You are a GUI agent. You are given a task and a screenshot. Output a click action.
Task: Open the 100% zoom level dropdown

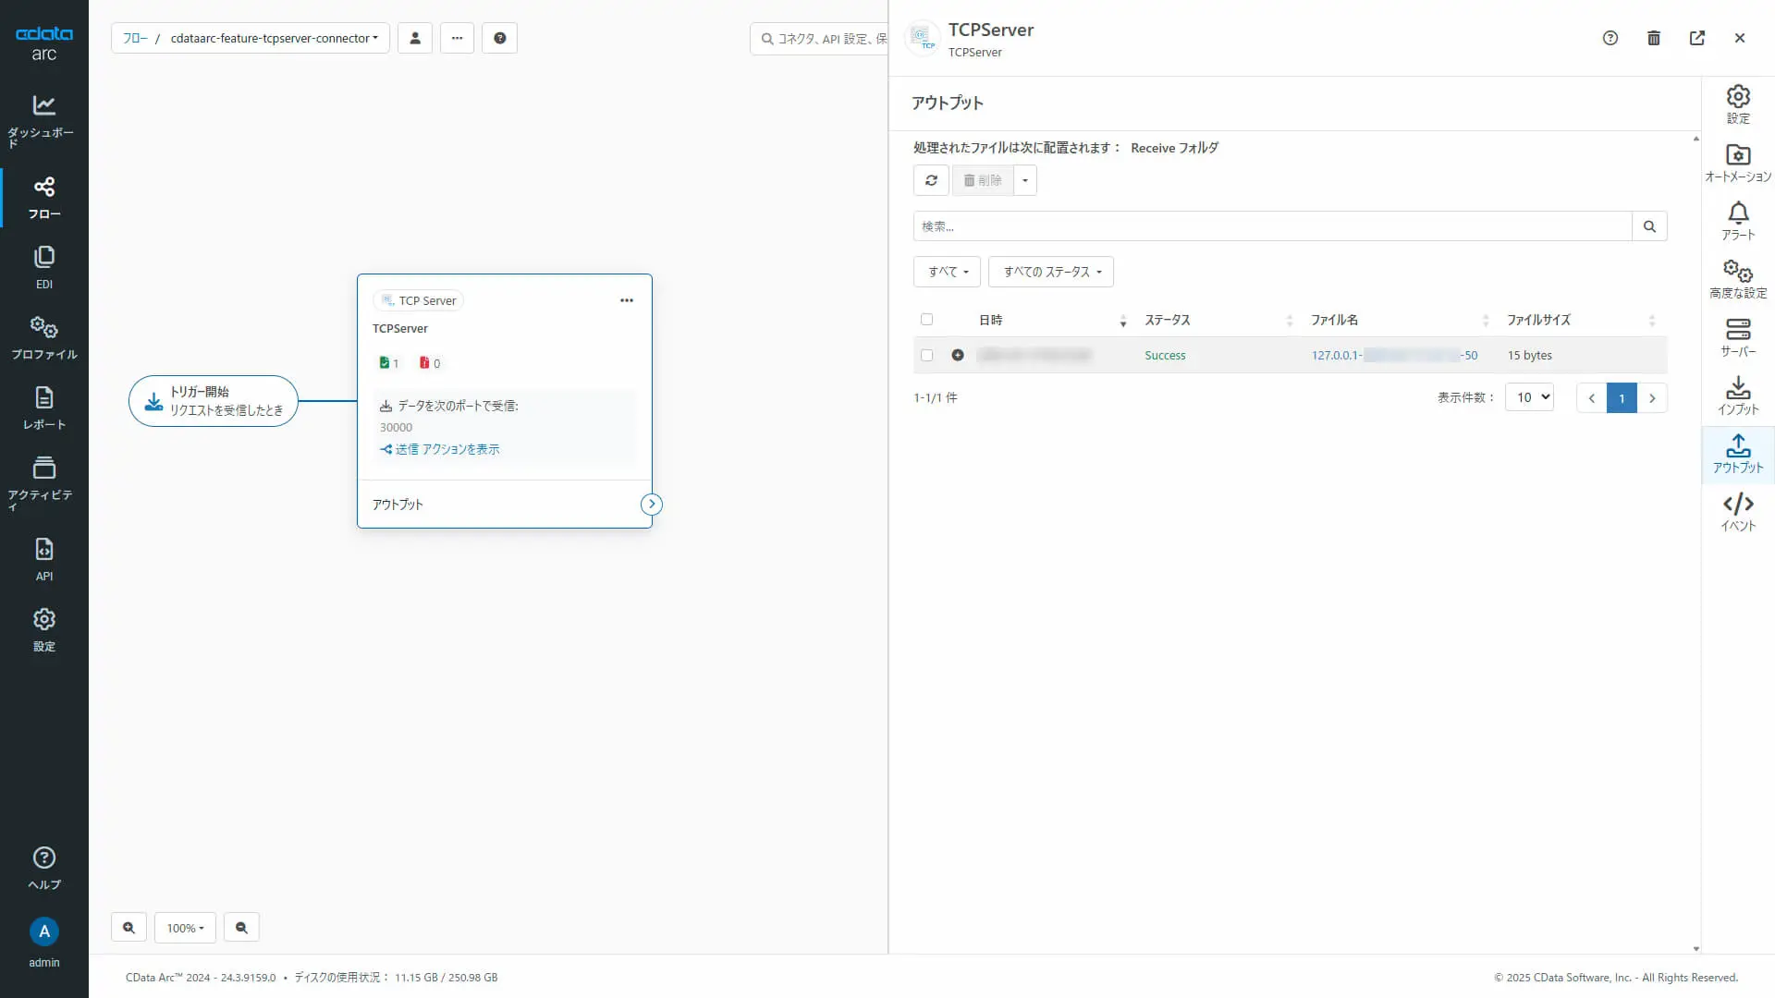click(185, 927)
